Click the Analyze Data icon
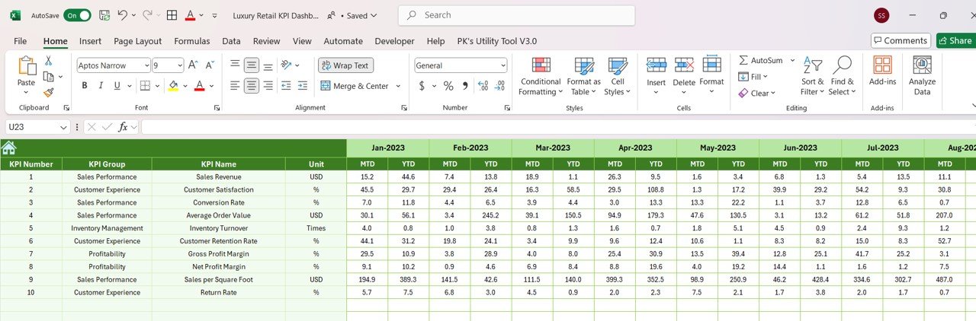976x321 pixels. 923,76
